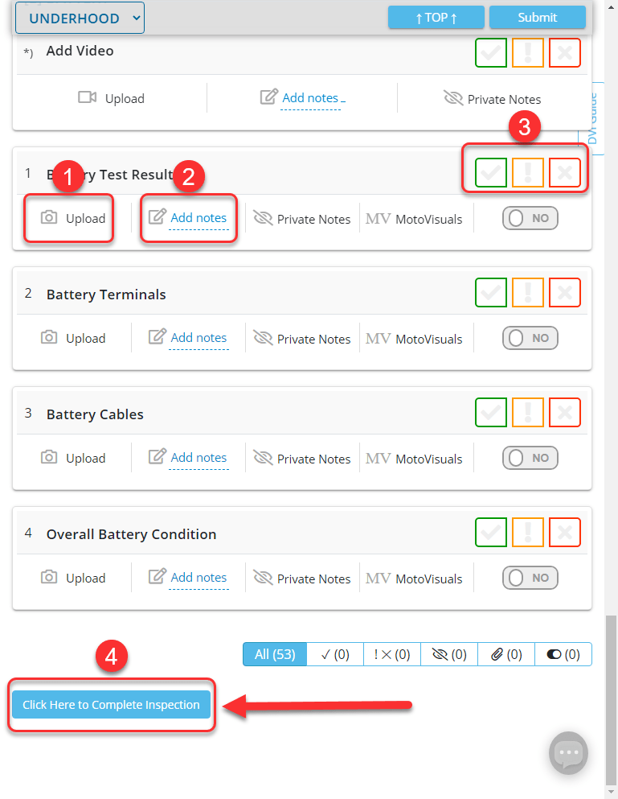Mark Battery Terminals with green checkmark
This screenshot has height=799, width=618.
pos(490,293)
